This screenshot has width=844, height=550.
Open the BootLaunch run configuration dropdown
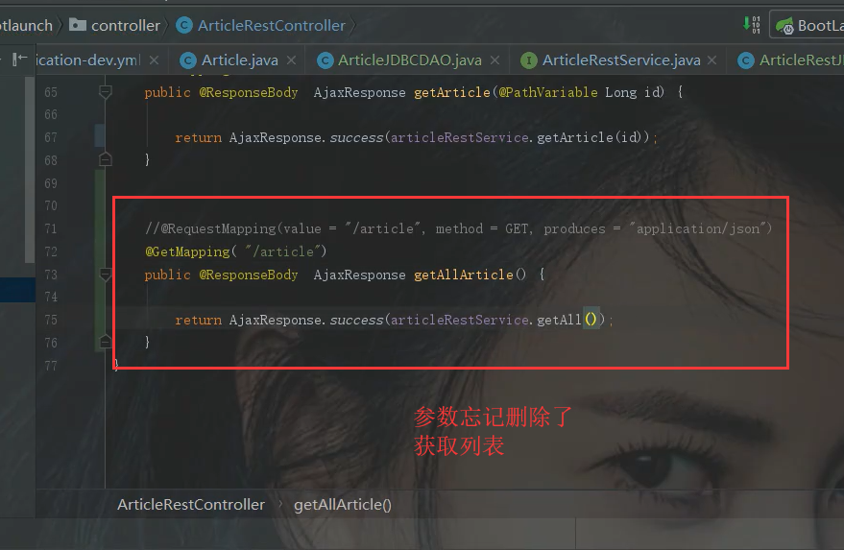tap(808, 25)
